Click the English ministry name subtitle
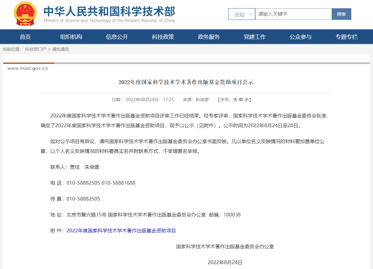This screenshot has width=373, height=269. point(109,21)
